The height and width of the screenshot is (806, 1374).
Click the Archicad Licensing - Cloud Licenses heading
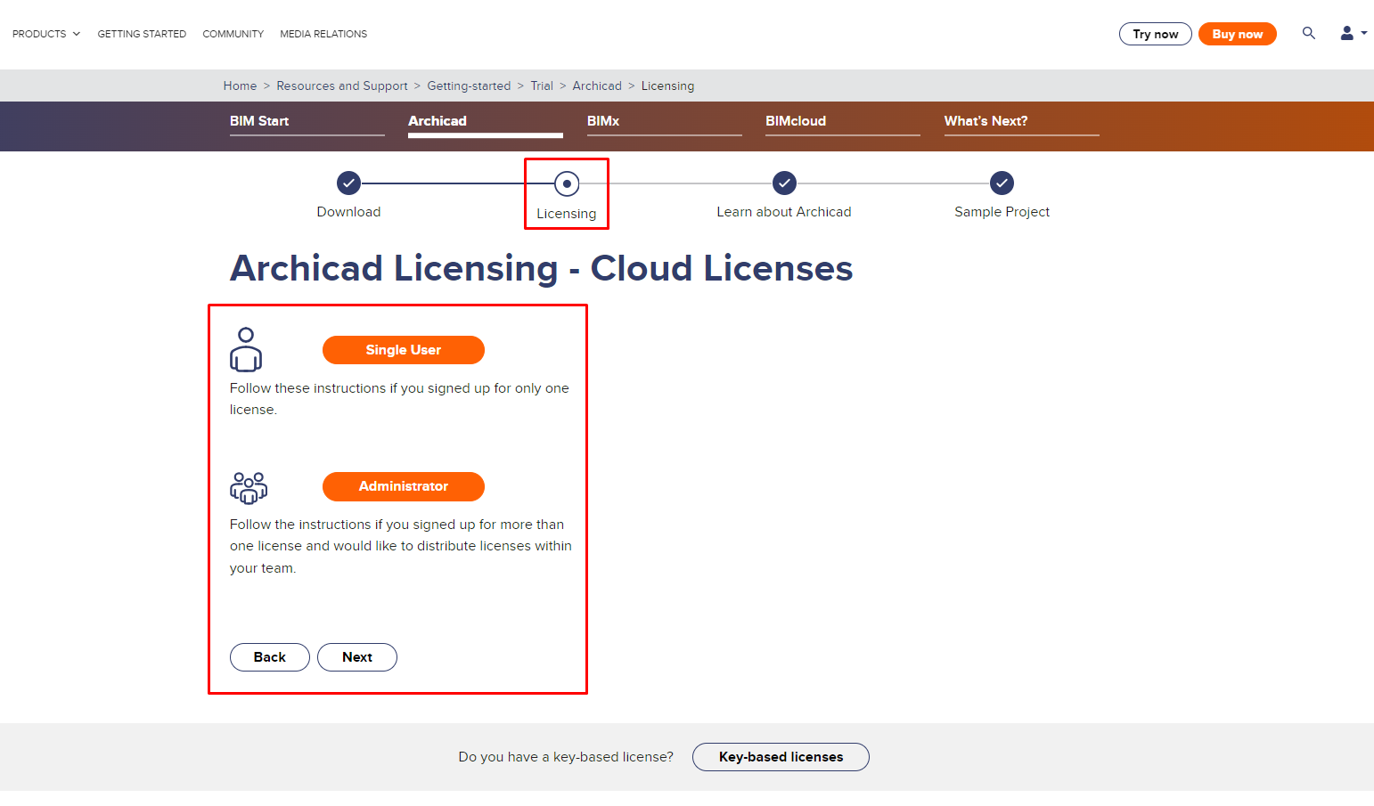pos(542,268)
